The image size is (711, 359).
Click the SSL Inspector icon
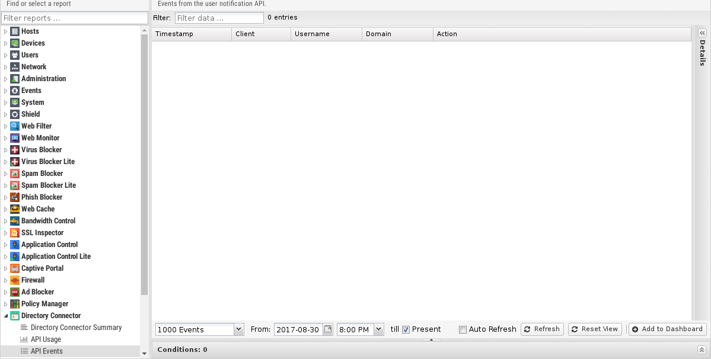pyautogui.click(x=14, y=233)
